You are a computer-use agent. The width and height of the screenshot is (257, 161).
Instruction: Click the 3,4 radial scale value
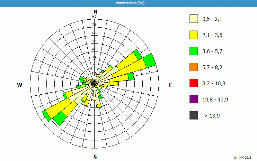click(x=94, y=57)
